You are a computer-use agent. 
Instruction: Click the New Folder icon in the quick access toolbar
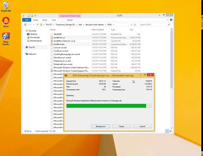[32, 16]
